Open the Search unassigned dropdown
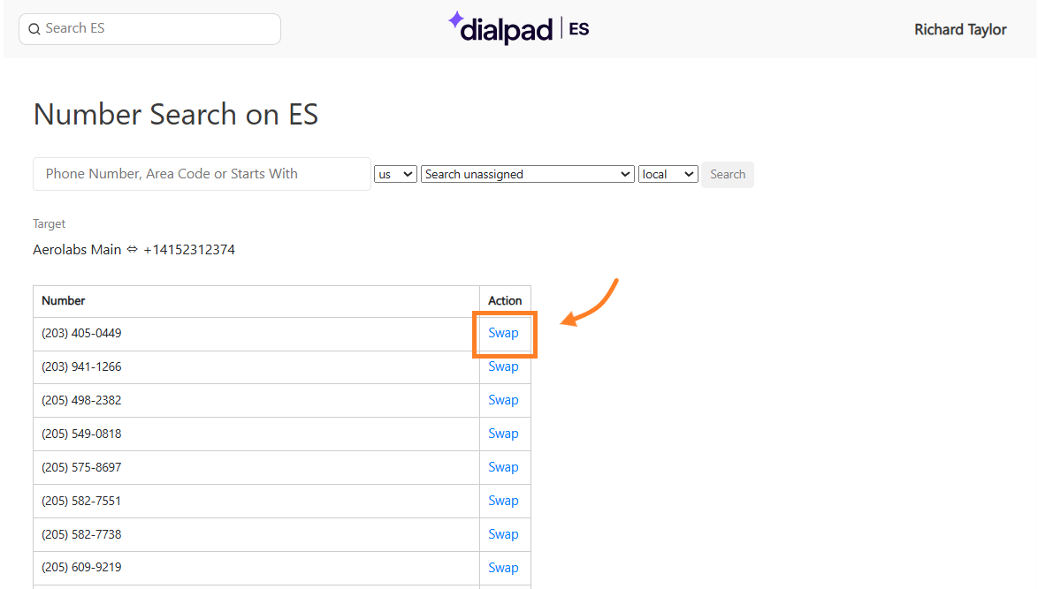This screenshot has width=1038, height=589. 528,175
